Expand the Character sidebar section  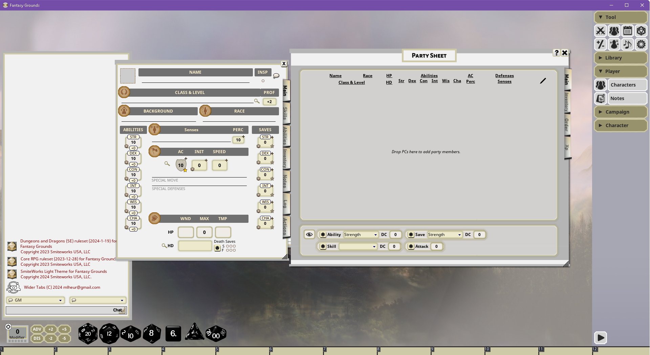tap(621, 125)
